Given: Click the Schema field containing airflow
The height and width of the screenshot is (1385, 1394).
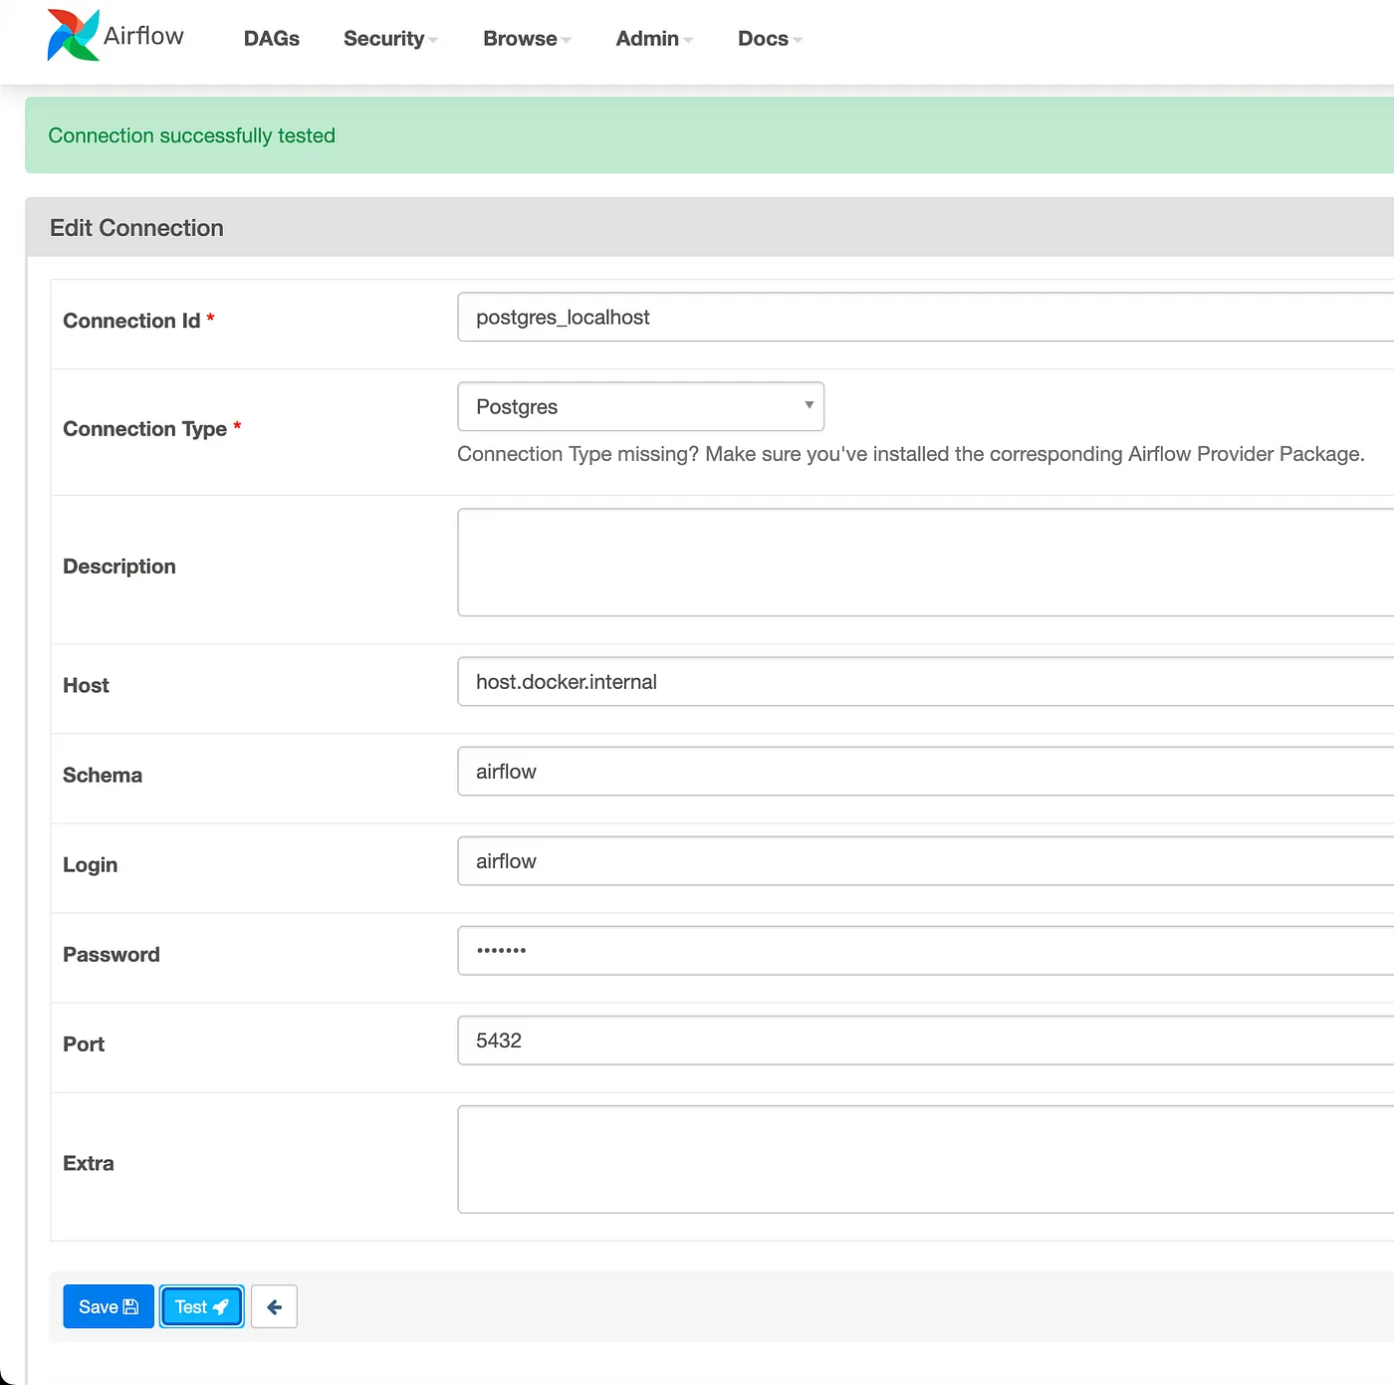Looking at the screenshot, I should tap(925, 771).
